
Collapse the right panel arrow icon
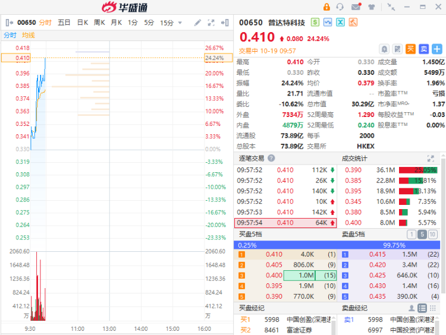(225, 23)
